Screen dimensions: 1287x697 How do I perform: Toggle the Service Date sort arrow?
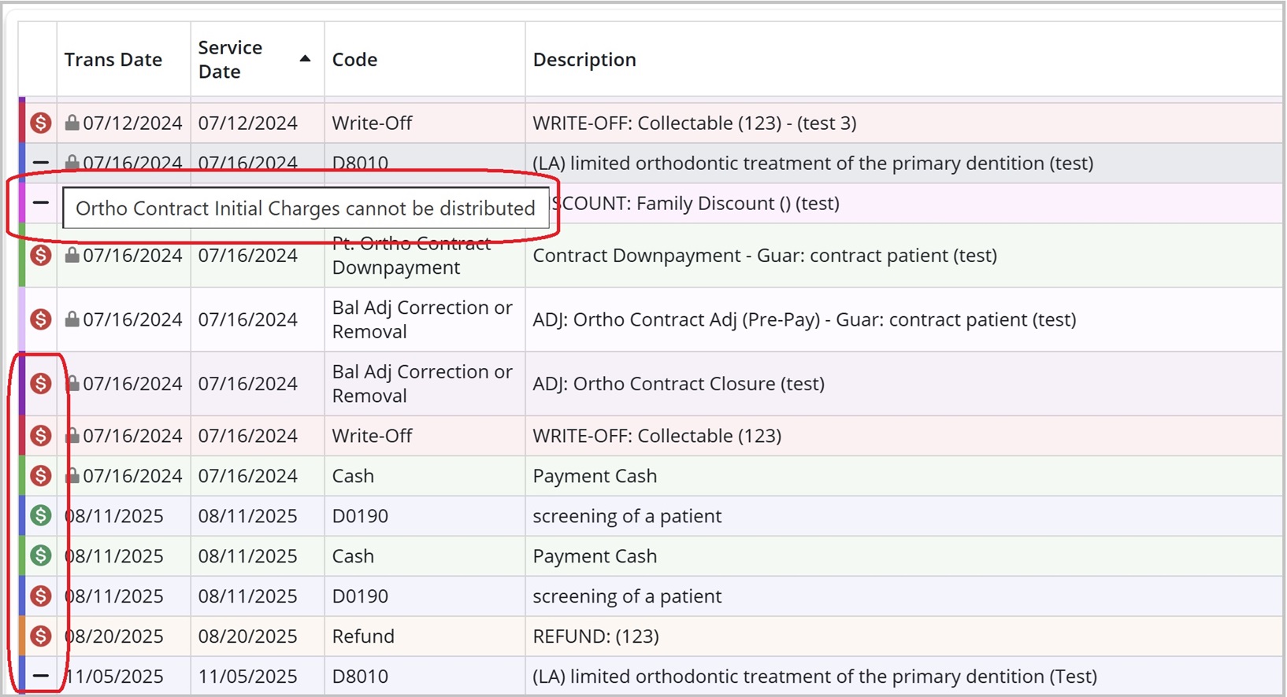point(305,59)
